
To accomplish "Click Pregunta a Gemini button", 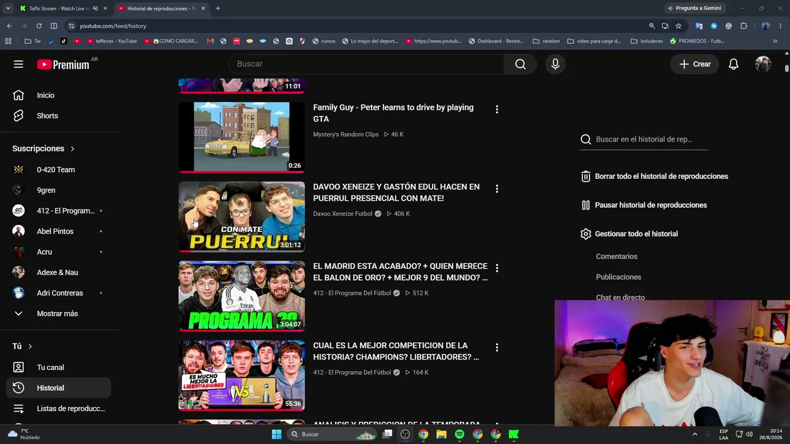I will (x=694, y=9).
